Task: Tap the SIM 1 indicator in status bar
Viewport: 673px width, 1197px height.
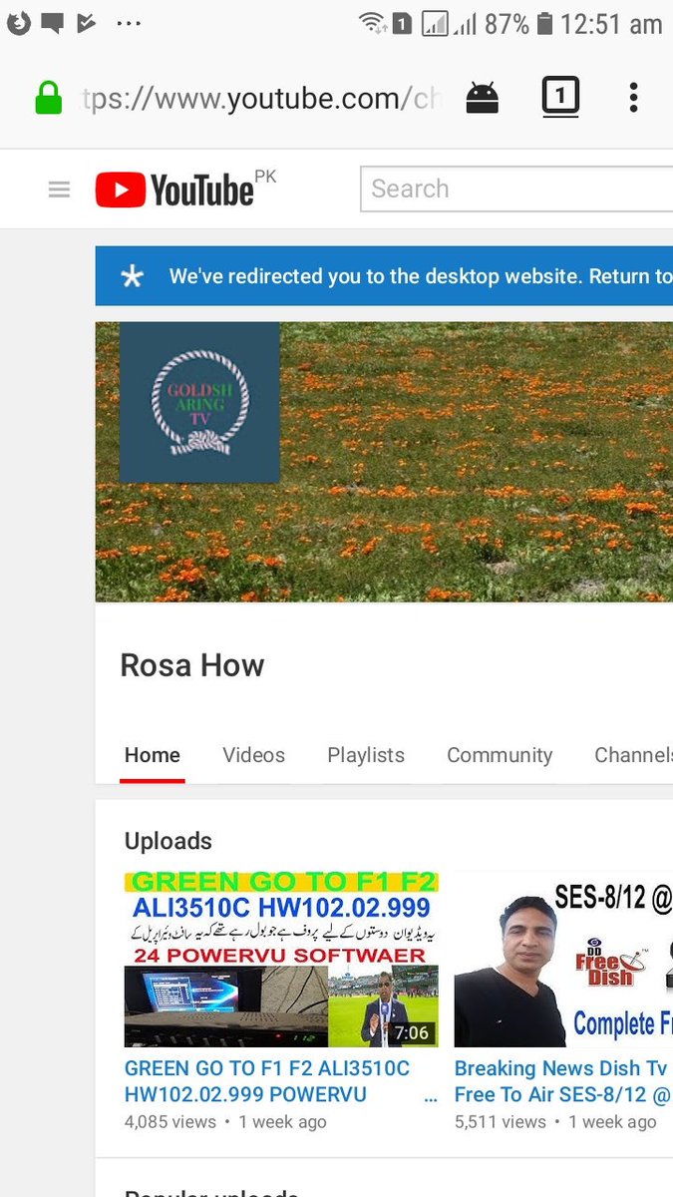Action: coord(402,24)
